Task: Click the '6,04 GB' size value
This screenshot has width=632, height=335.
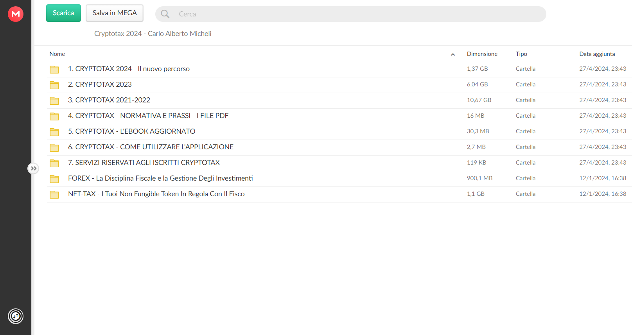Action: (x=477, y=84)
